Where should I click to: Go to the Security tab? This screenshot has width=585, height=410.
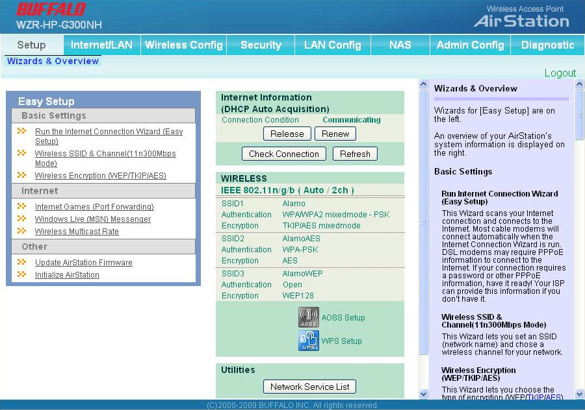(261, 45)
